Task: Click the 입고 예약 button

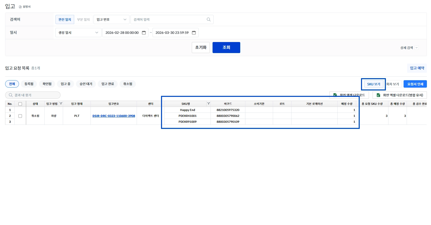Action: [417, 68]
